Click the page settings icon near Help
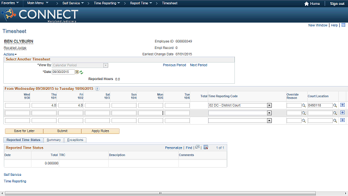348x196 pixels. [x=343, y=25]
